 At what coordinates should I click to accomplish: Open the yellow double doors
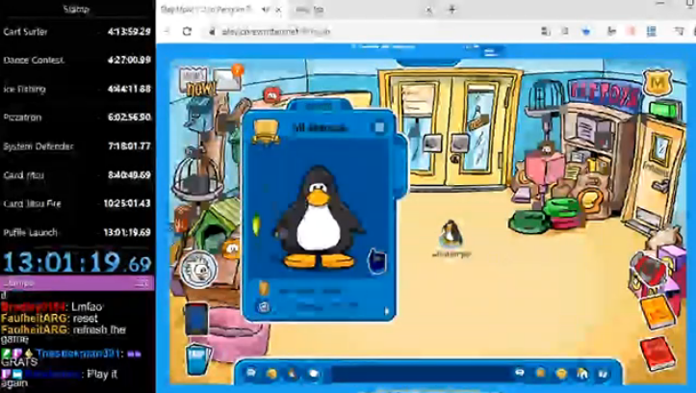point(452,129)
